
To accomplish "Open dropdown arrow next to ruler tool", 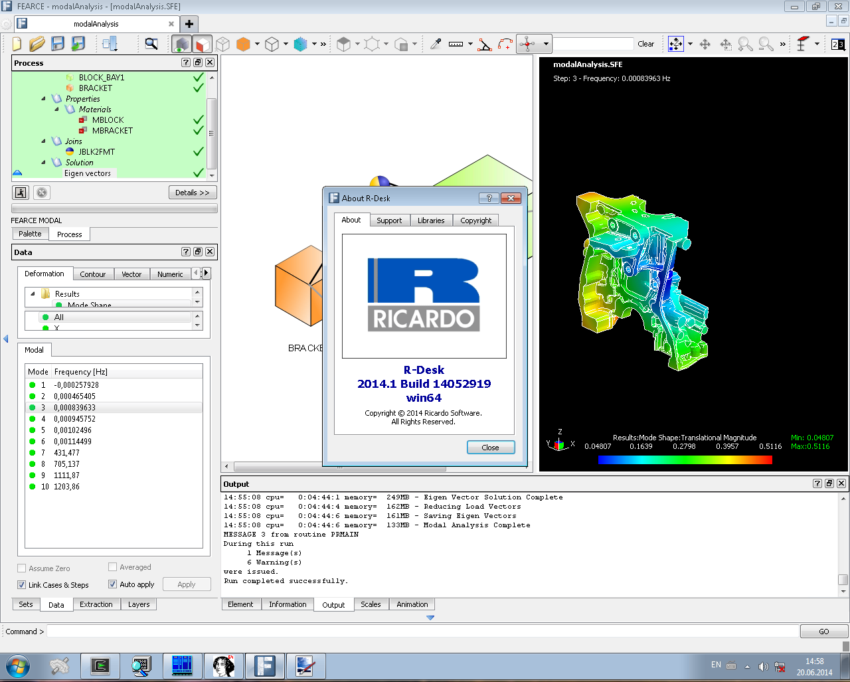I will coord(470,44).
